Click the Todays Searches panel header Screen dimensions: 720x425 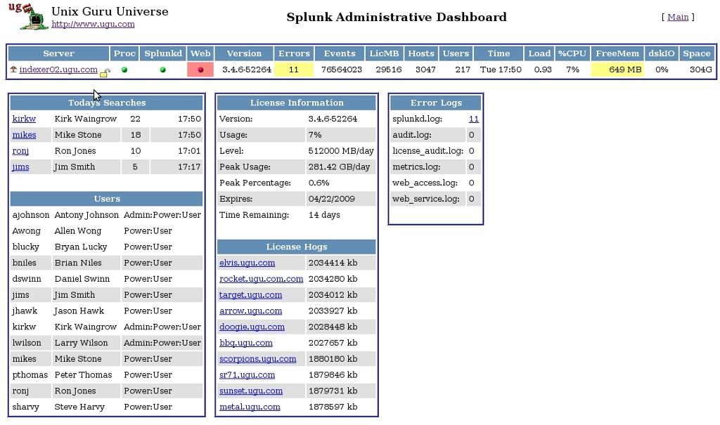pyautogui.click(x=107, y=103)
